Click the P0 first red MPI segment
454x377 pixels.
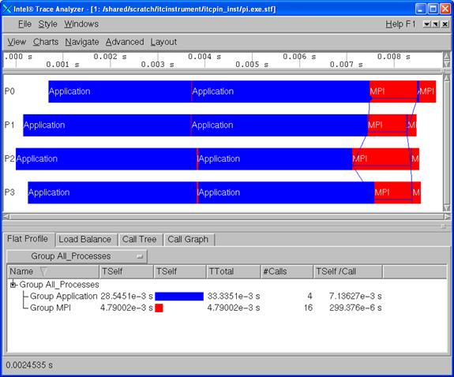coord(393,91)
